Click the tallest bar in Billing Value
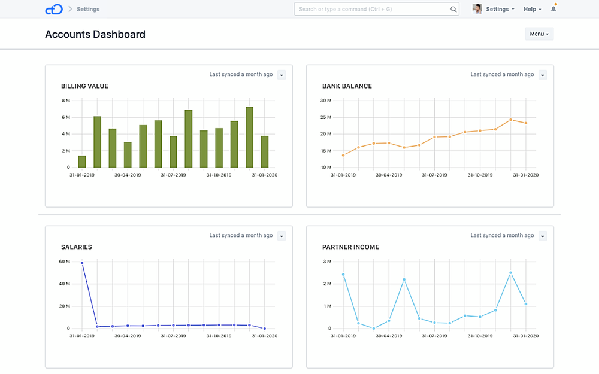599x374 pixels. pos(249,137)
